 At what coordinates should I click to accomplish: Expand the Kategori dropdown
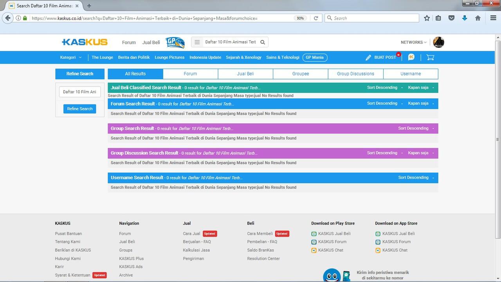tap(71, 57)
